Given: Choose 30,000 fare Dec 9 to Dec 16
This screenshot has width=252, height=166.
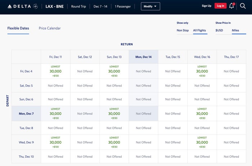Looking at the screenshot, I should tap(202, 142).
